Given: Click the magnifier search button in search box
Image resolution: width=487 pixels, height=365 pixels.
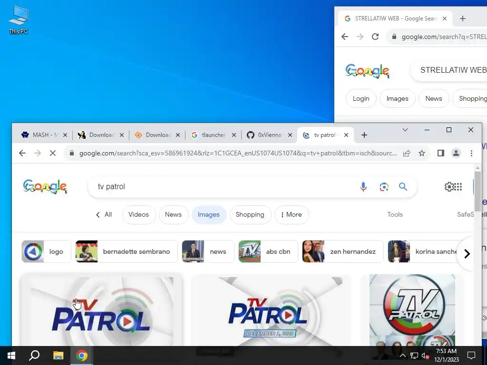Looking at the screenshot, I should coord(403,186).
